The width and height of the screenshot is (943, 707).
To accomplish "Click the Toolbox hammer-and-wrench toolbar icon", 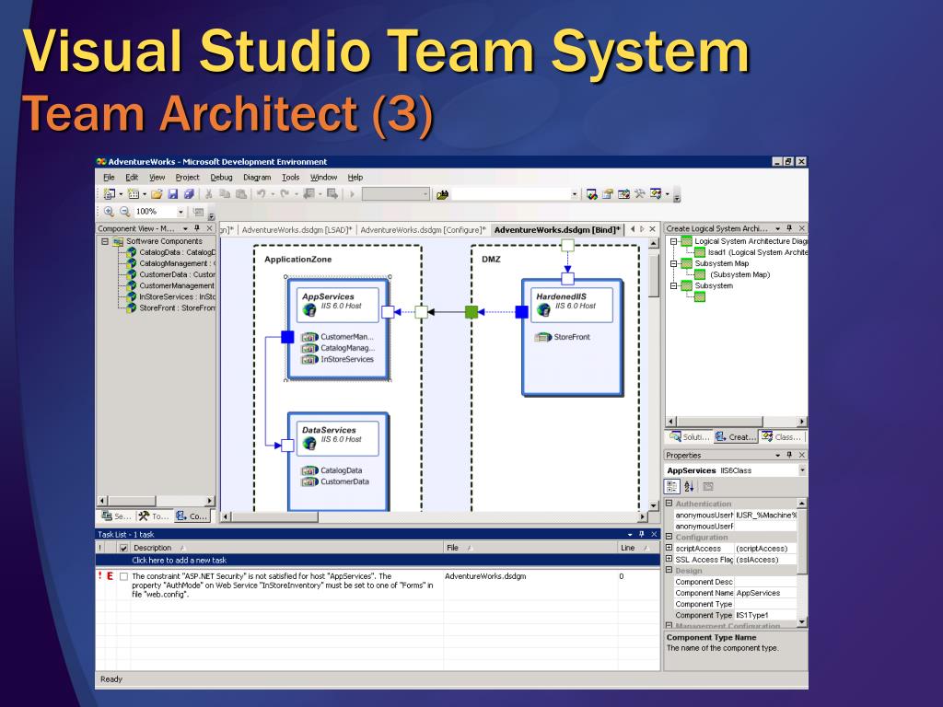I will (x=639, y=194).
